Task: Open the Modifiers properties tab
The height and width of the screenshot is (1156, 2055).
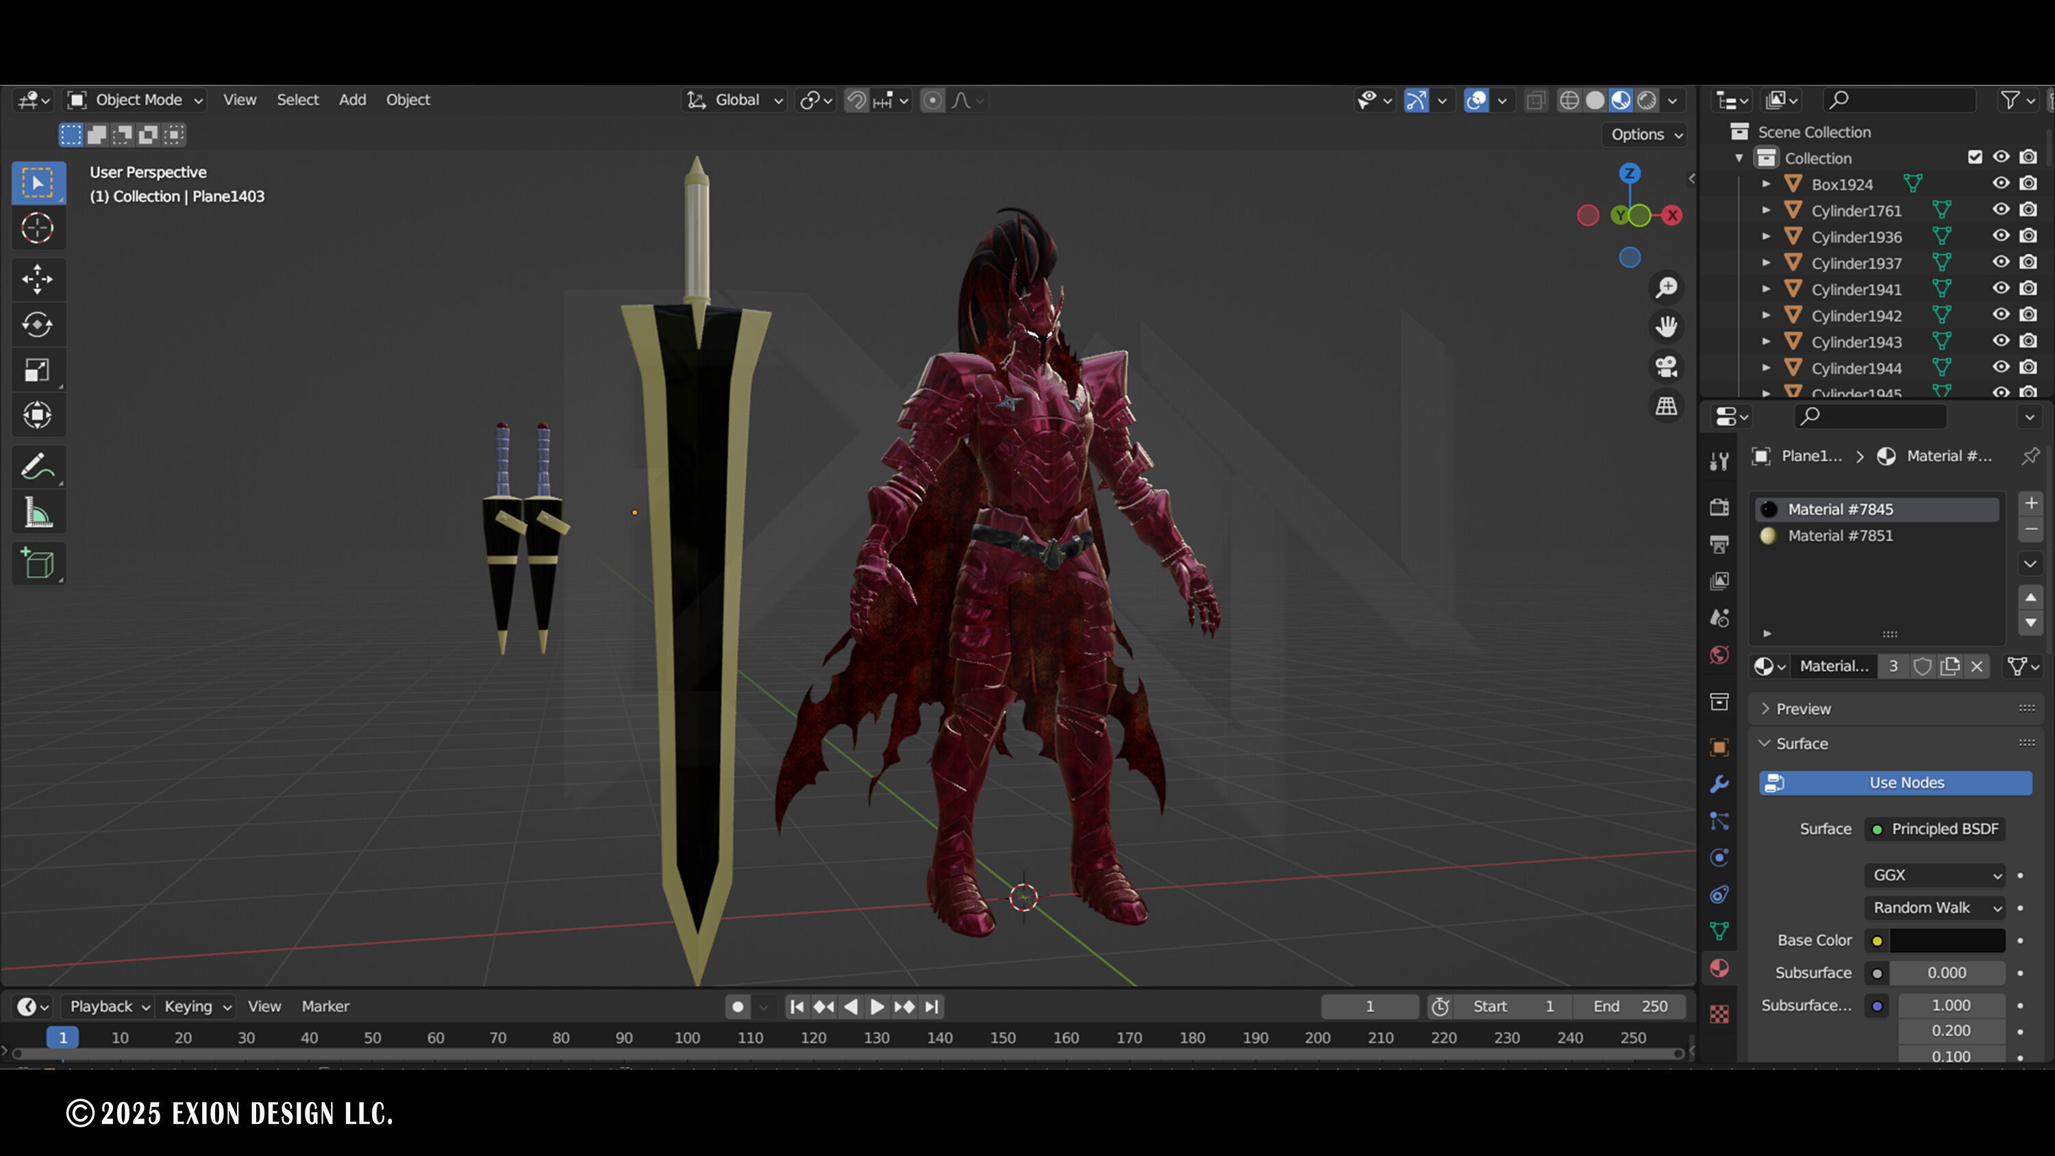Action: pos(1719,784)
